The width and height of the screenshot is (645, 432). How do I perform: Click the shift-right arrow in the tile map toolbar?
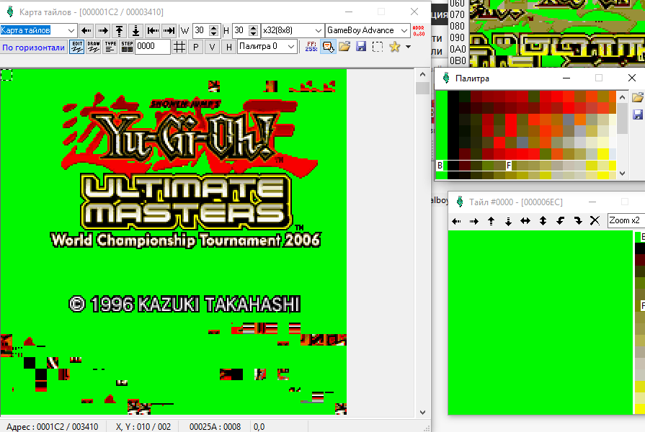pyautogui.click(x=103, y=30)
